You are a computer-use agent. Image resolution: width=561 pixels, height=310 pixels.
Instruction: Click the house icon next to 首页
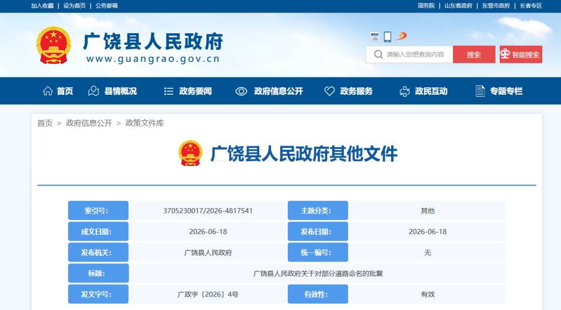click(x=48, y=91)
